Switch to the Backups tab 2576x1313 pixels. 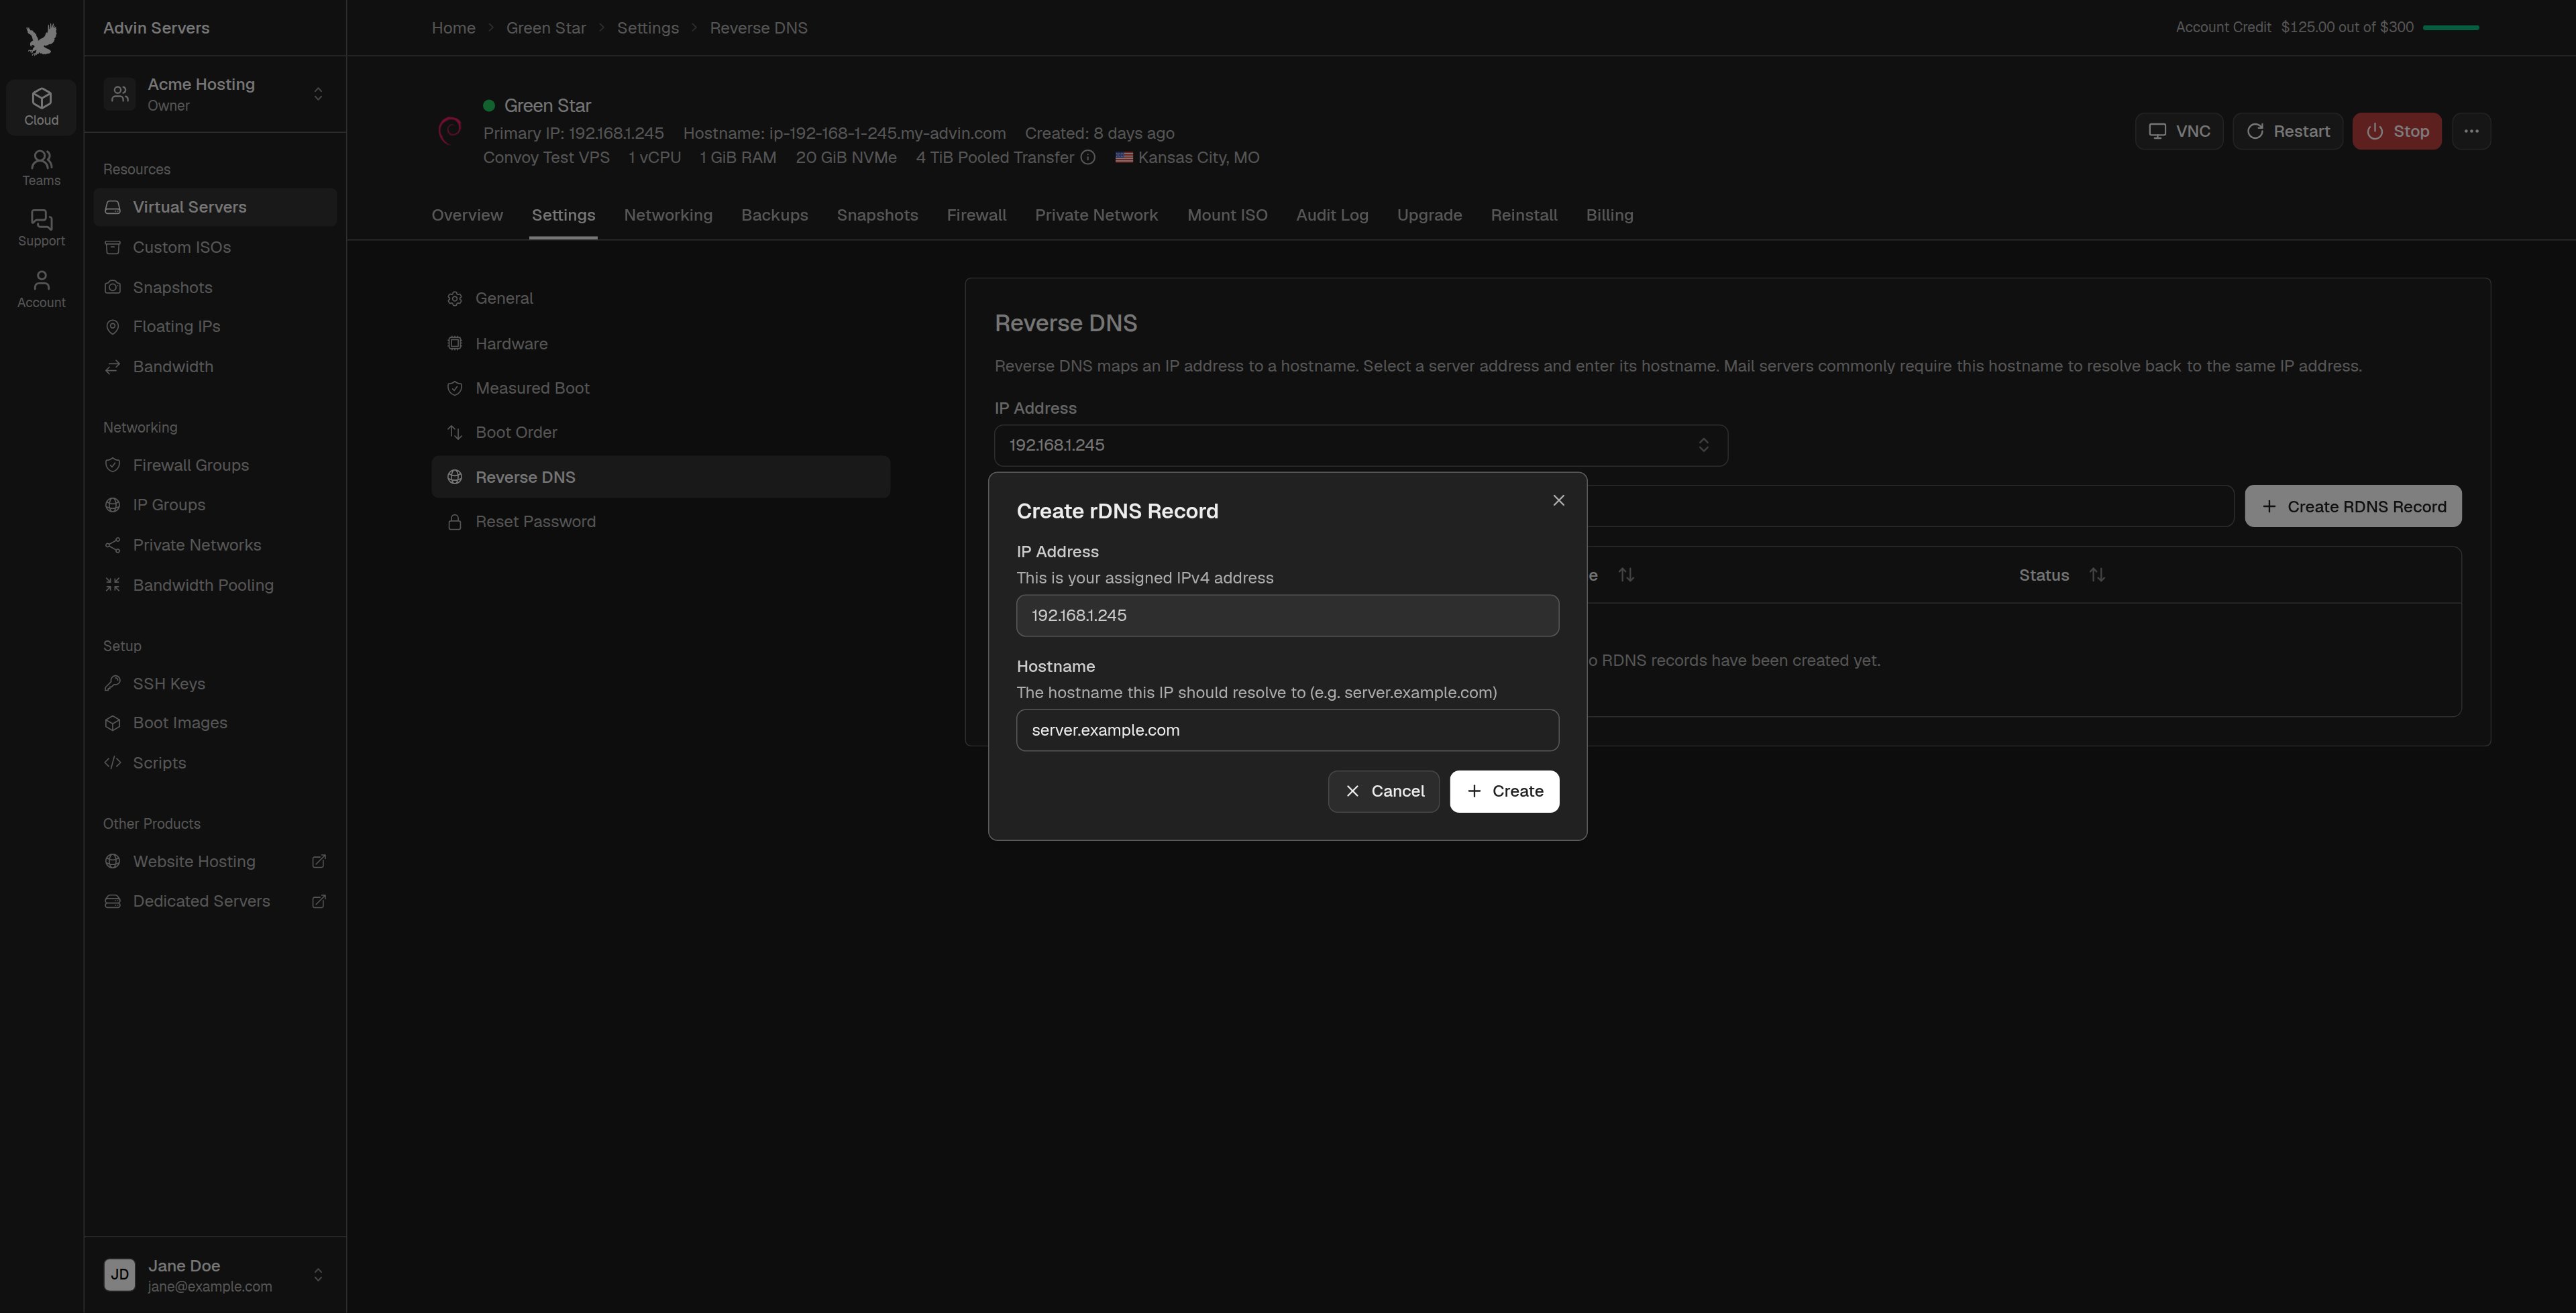774,215
